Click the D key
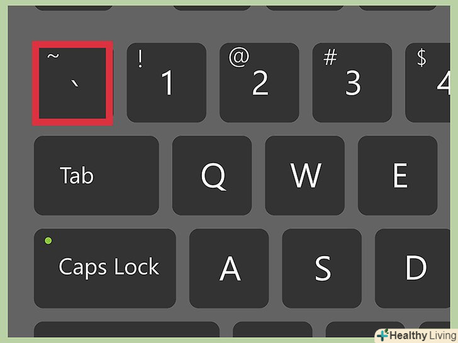This screenshot has width=458, height=343. (413, 269)
